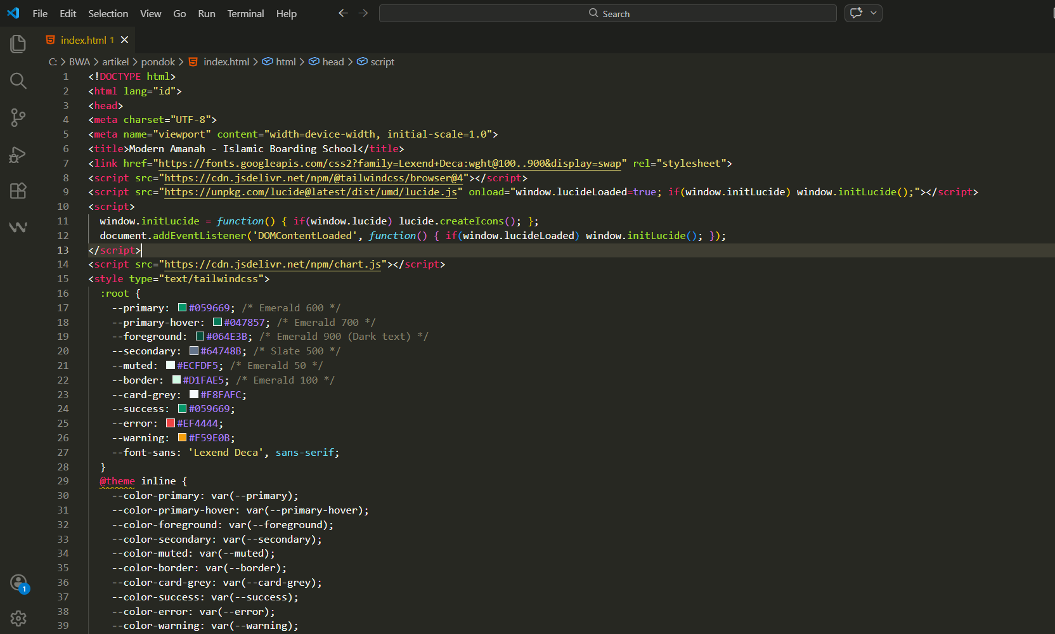Click the Go Back arrow
This screenshot has height=634, width=1055.
pos(343,13)
